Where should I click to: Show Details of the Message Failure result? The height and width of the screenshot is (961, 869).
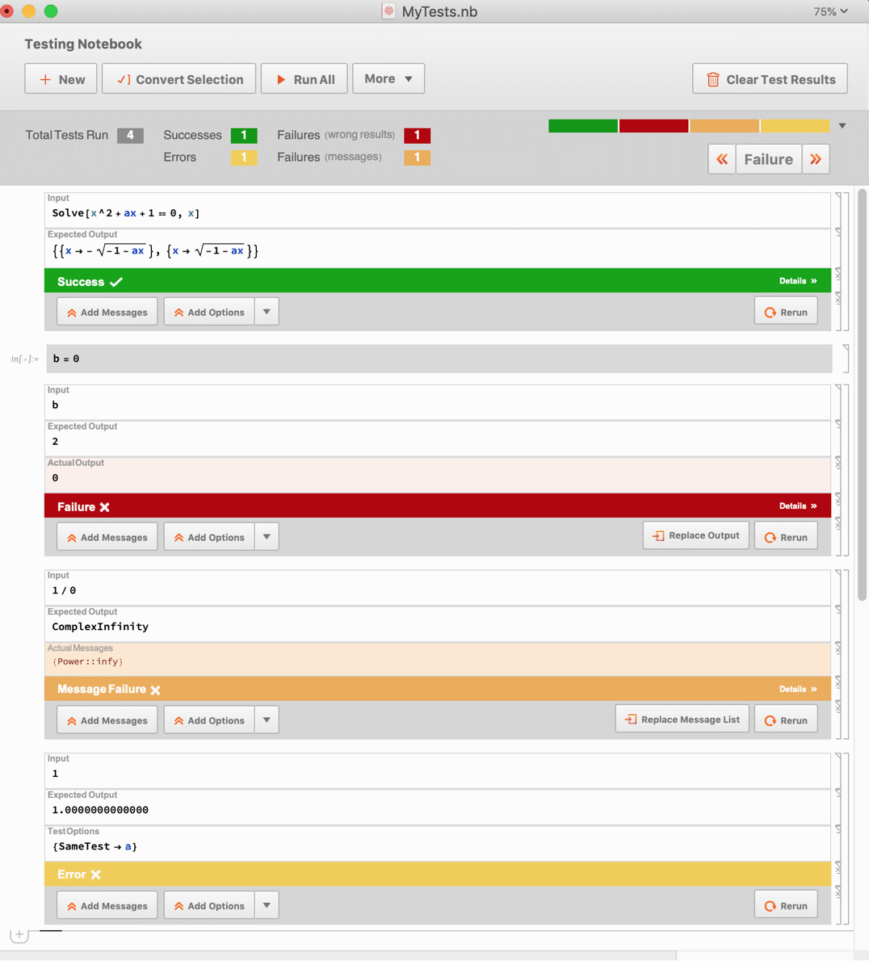797,689
